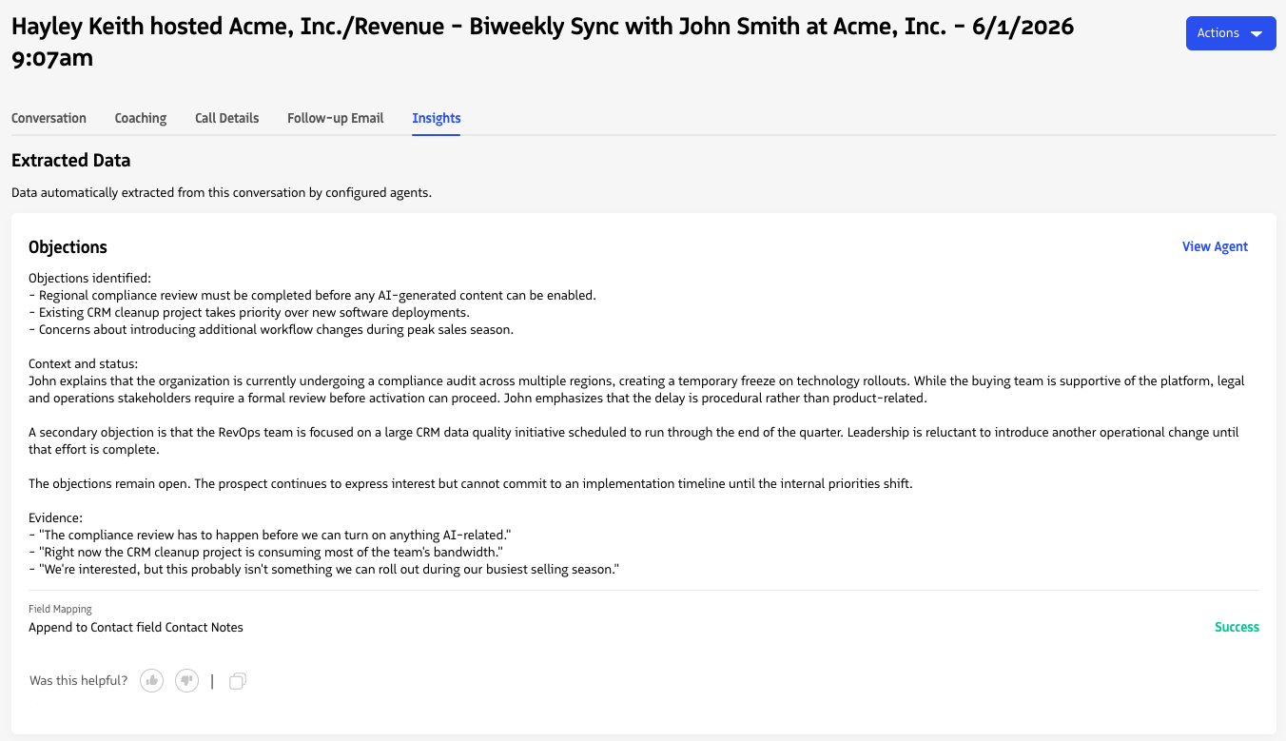Click the 'Objections identified:' line
Image resolution: width=1286 pixels, height=741 pixels.
tap(89, 278)
